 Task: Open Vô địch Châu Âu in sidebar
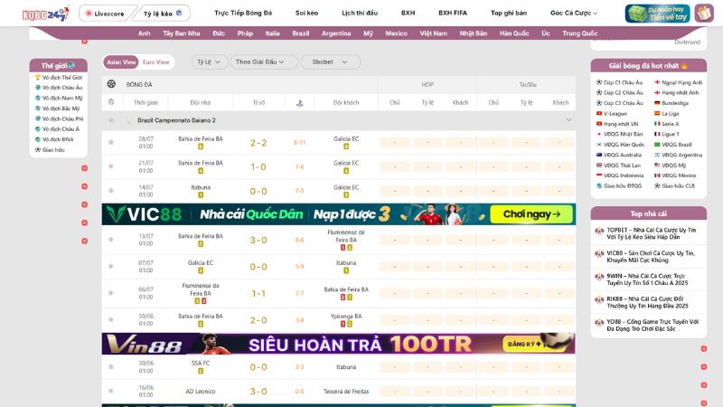59,88
